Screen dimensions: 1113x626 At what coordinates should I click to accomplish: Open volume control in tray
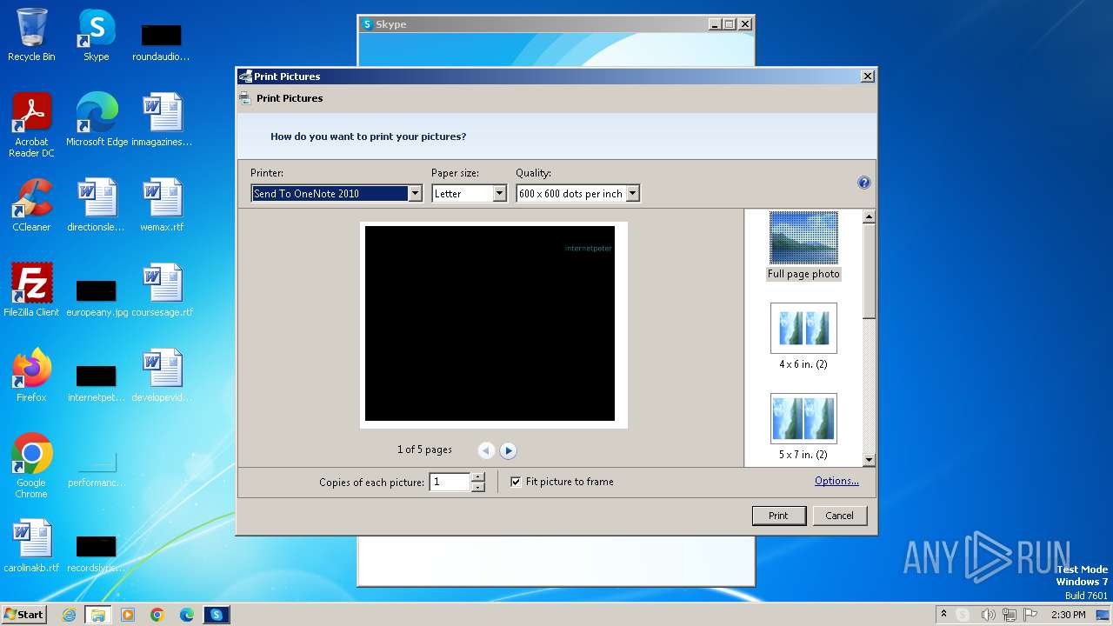(988, 615)
